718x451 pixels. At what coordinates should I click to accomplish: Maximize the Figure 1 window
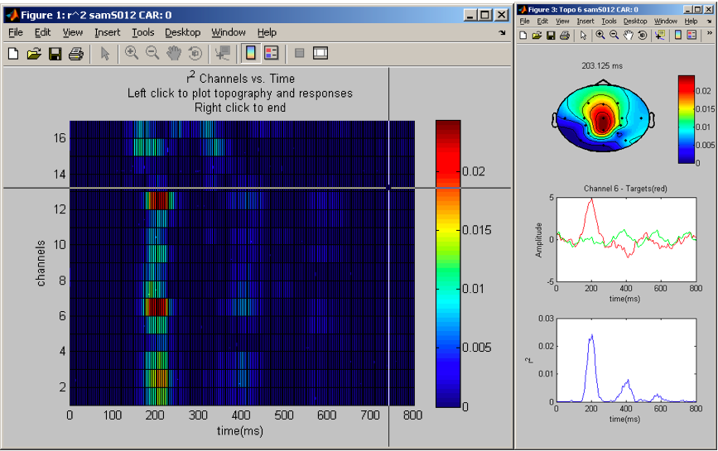click(x=485, y=15)
